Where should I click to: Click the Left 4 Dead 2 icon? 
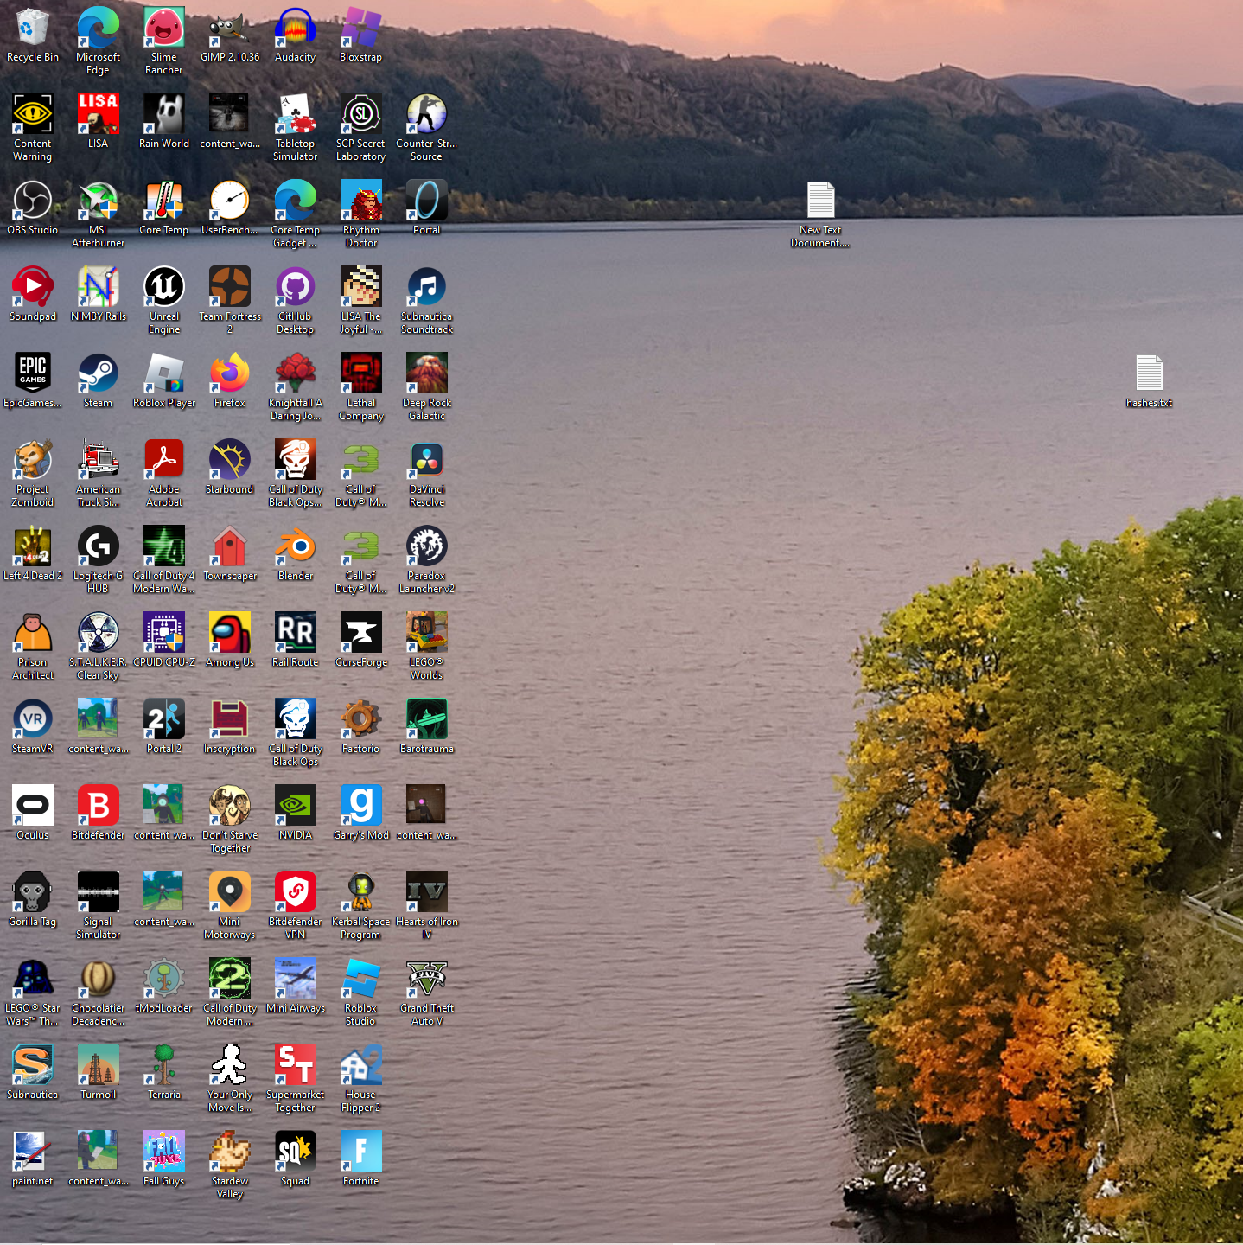33,546
